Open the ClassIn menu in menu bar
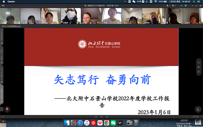This screenshot has height=127, width=203. click(x=11, y=2)
